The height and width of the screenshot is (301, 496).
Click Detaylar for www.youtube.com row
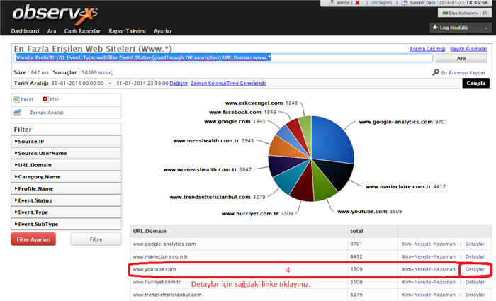click(475, 269)
